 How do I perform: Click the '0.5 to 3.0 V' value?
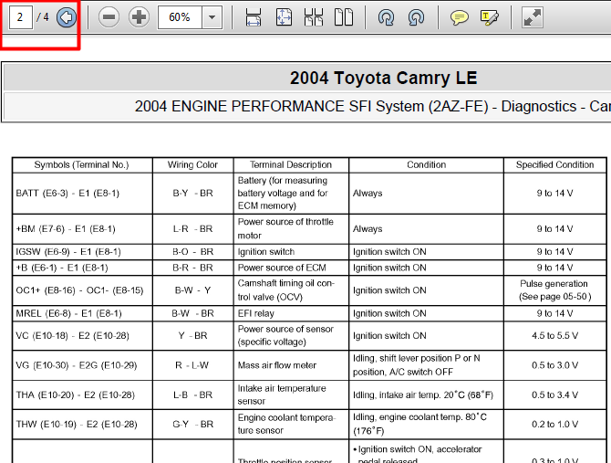coord(554,365)
